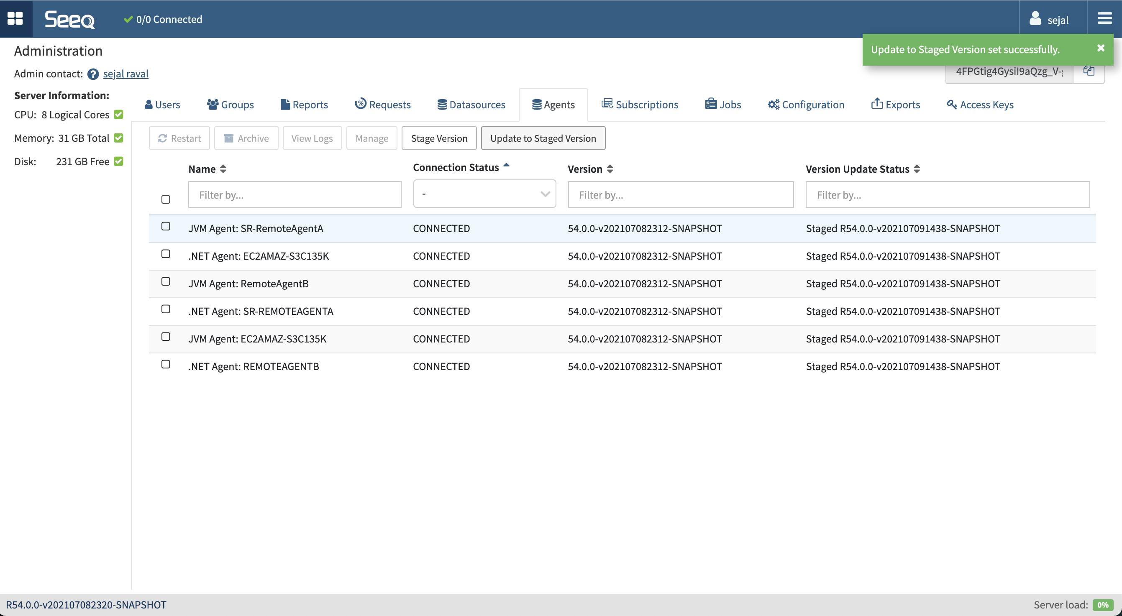Screen dimensions: 1122x616
Task: Check the JVM Agent: SR-RemoteAgentA row checkbox
Action: coord(166,226)
